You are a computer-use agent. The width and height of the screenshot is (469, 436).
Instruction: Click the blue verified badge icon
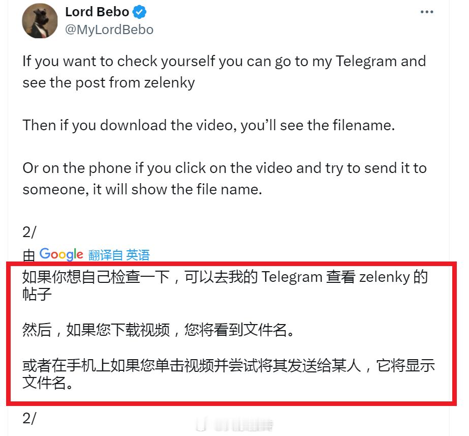[139, 12]
